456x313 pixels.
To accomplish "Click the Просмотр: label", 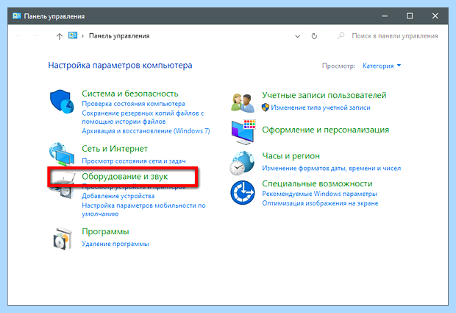I will 338,66.
